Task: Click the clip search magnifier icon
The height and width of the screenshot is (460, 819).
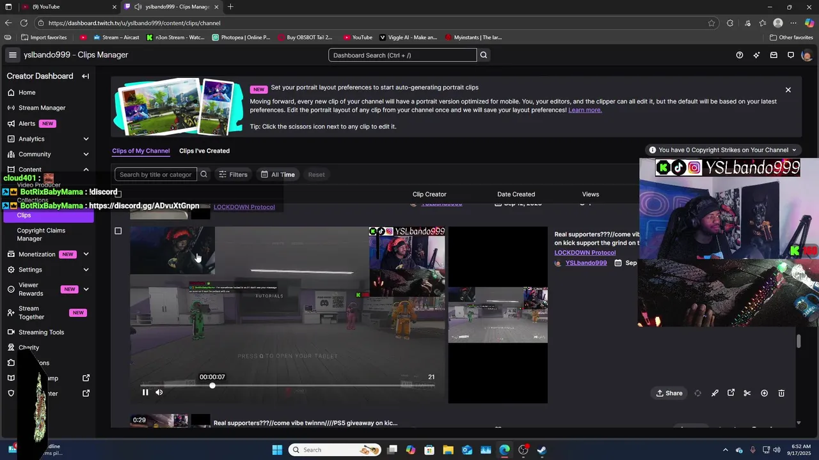Action: (203, 174)
